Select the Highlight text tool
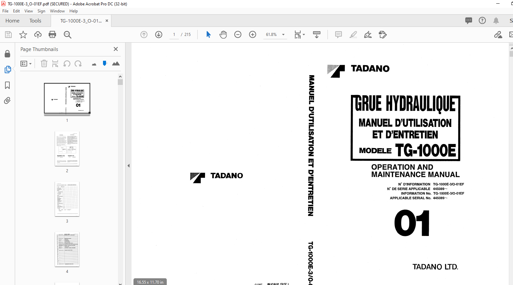The width and height of the screenshot is (513, 285). tap(353, 35)
